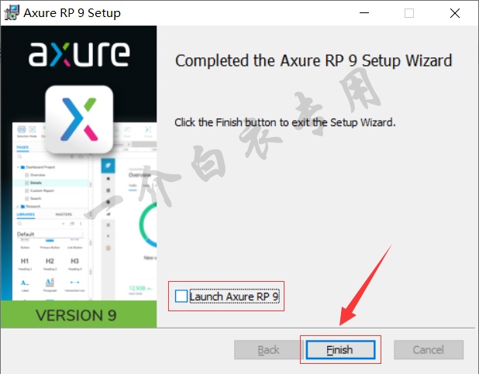The width and height of the screenshot is (479, 374).
Task: Click the H1 heading widget icon
Action: (x=25, y=261)
